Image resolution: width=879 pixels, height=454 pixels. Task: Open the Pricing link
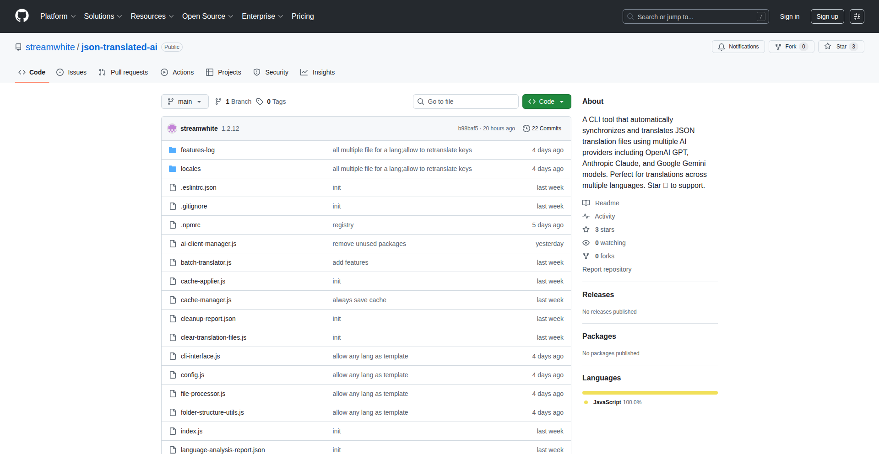tap(303, 16)
